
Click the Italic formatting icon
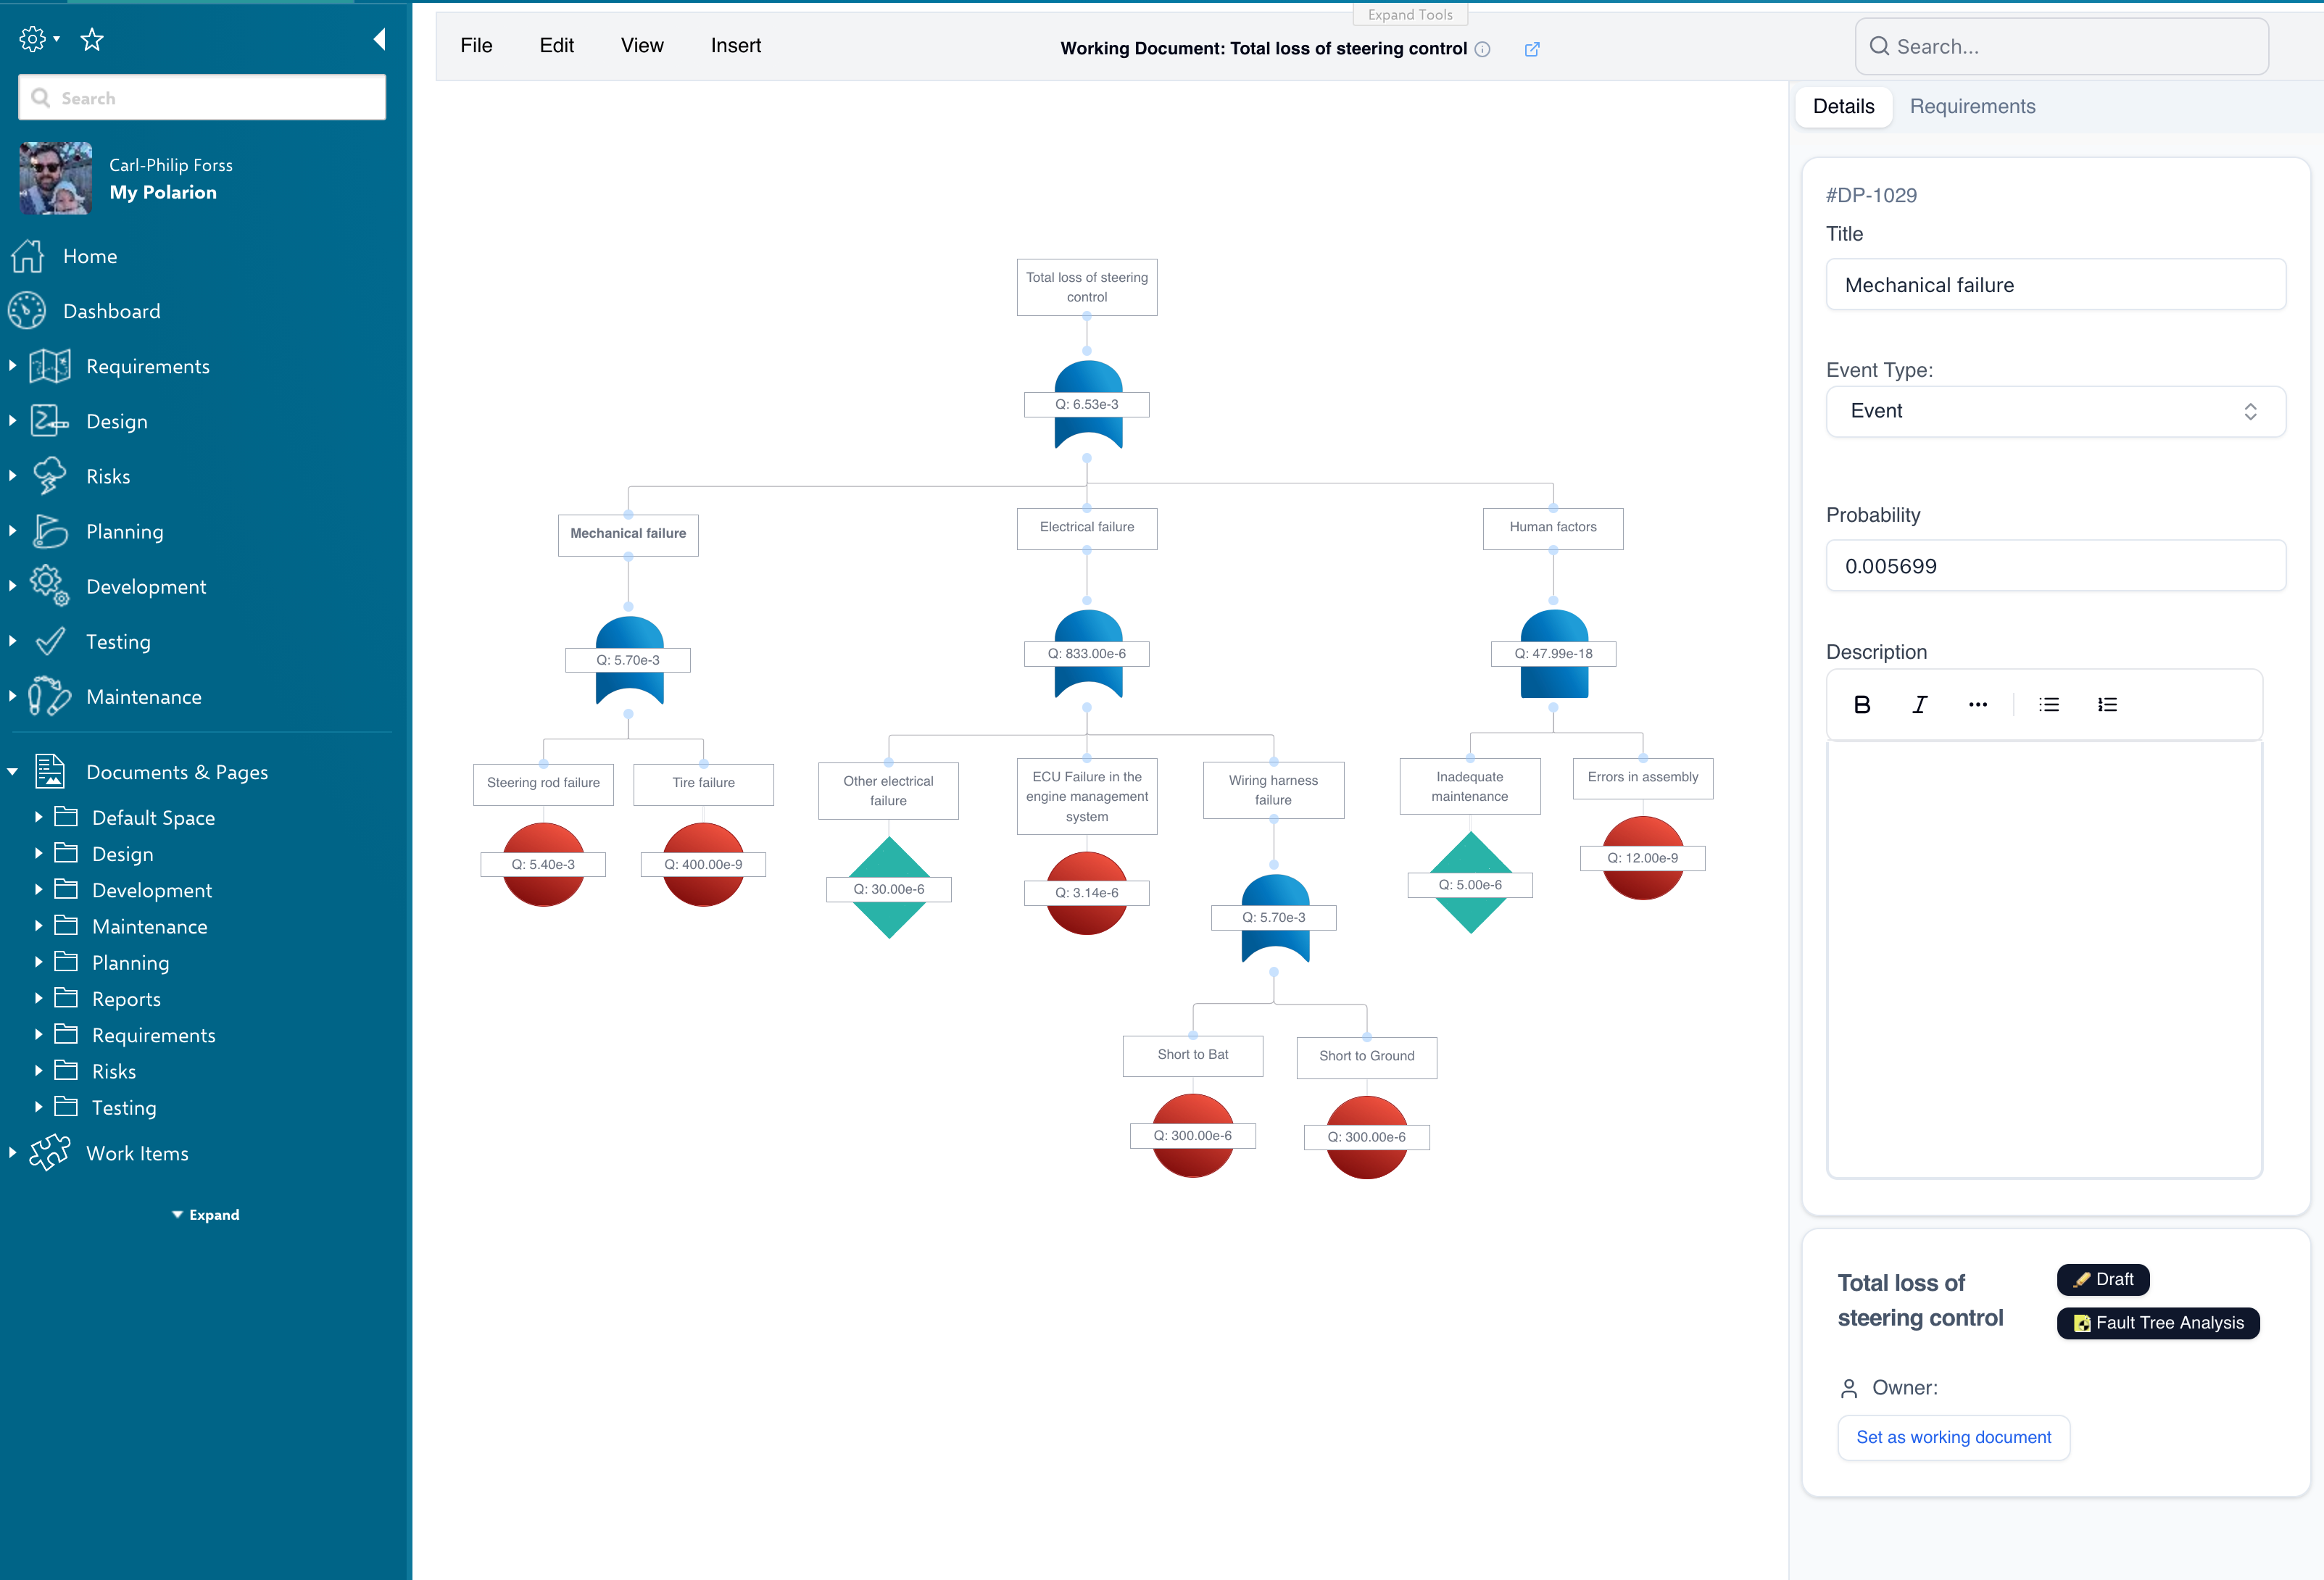1919,705
